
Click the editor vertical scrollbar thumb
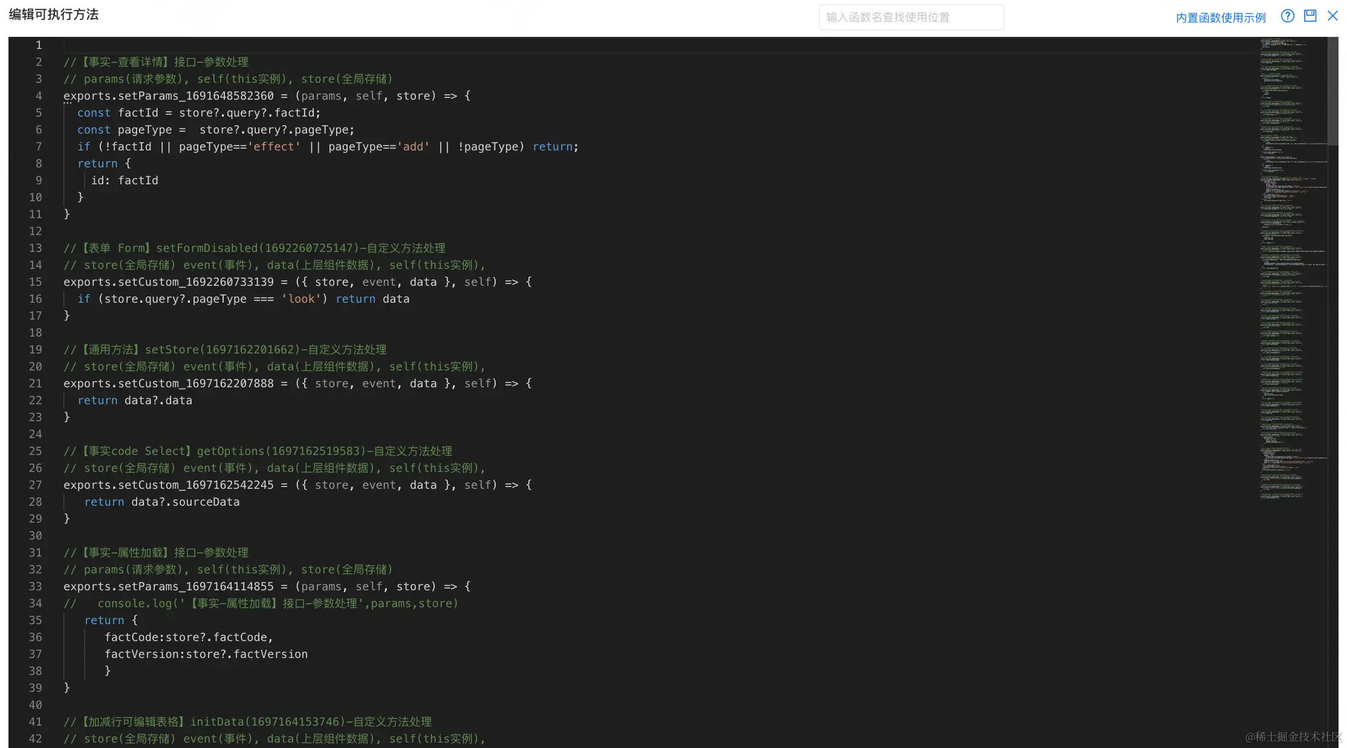[x=1332, y=91]
